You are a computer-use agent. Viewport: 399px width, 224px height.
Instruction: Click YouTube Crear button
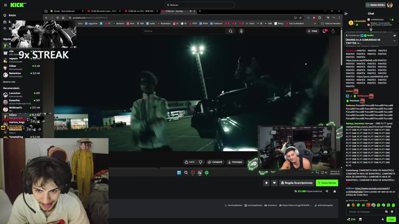[312, 31]
